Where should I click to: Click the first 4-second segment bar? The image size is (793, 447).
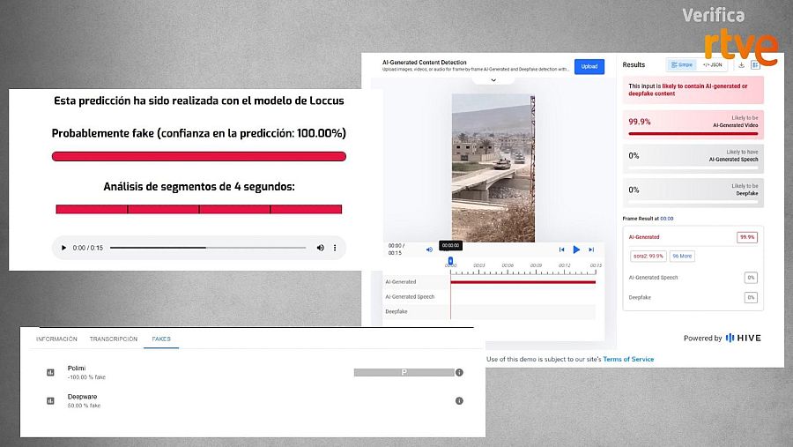pos(92,209)
